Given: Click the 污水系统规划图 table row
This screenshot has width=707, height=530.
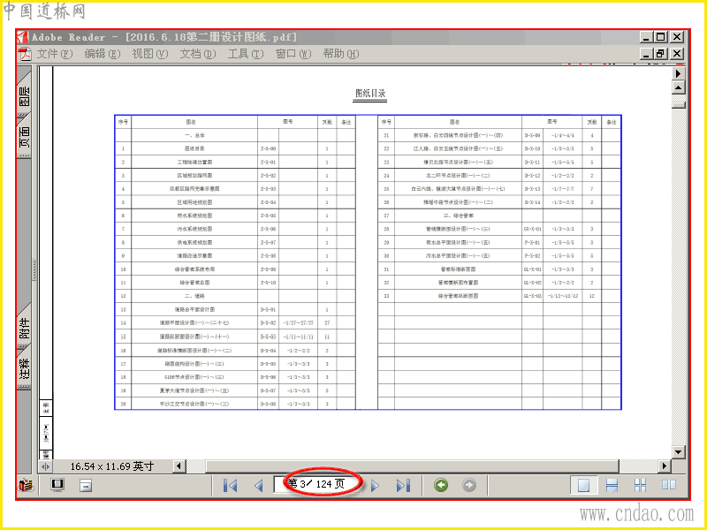Looking at the screenshot, I should [235, 229].
